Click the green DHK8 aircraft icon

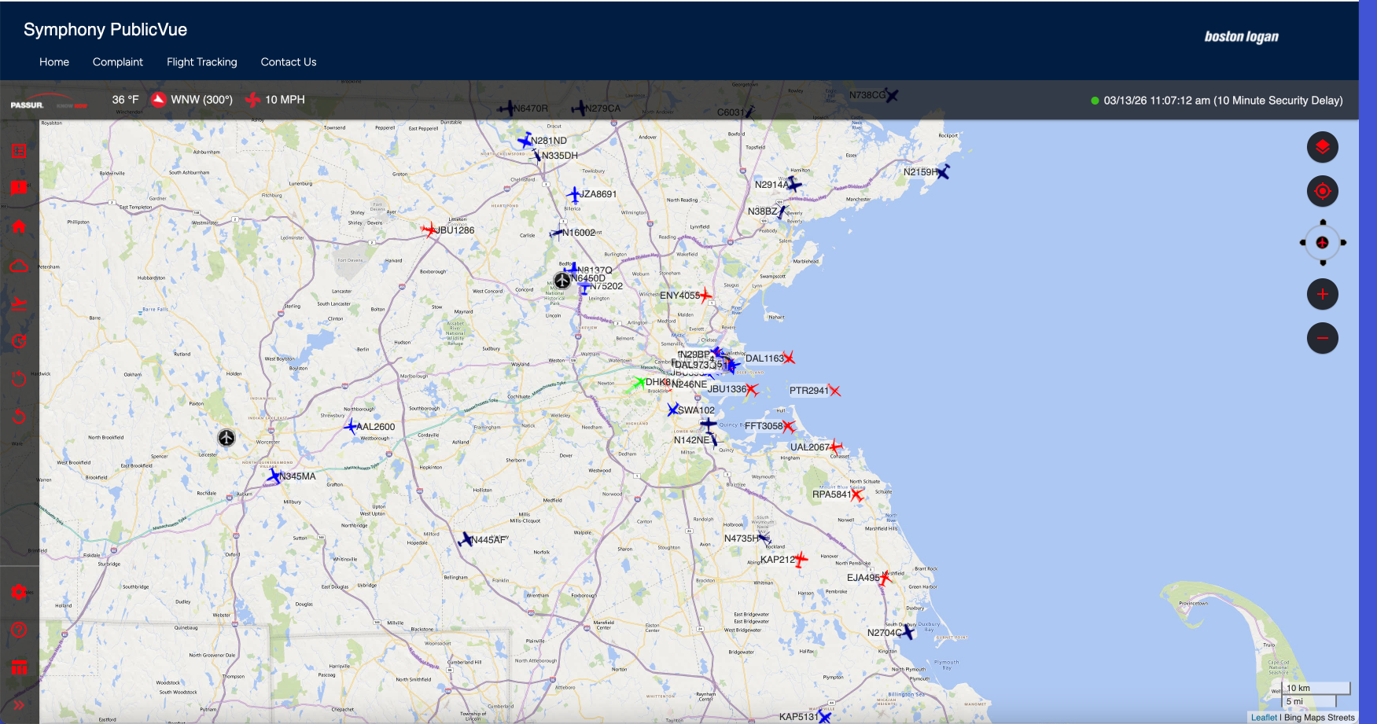tap(639, 384)
